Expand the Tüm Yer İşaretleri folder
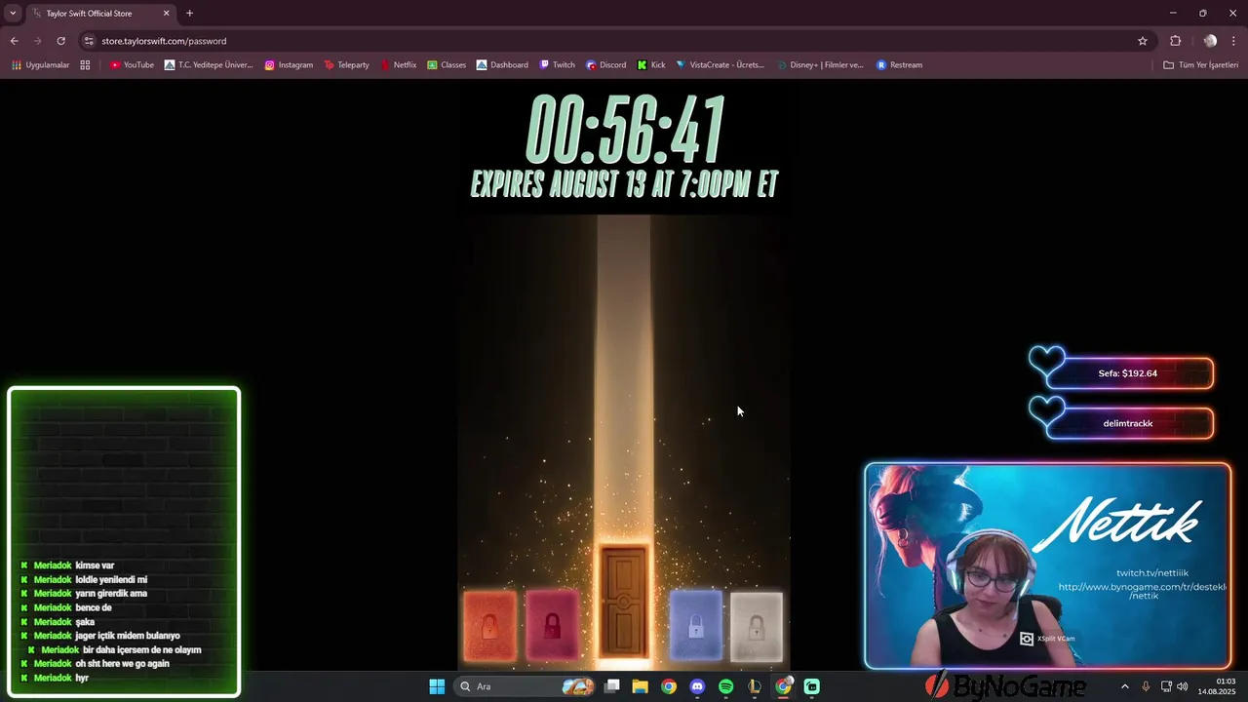 1200,65
